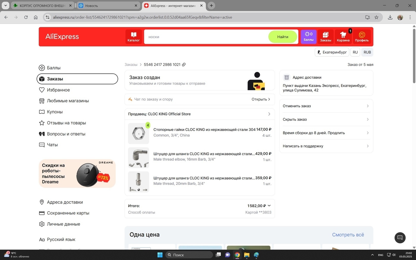Viewport: 416px width, 260px height.
Task: Open a new browser tab
Action: pos(211,5)
